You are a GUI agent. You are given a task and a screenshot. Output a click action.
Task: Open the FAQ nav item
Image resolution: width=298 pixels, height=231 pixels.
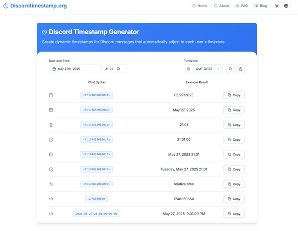[x=242, y=6]
